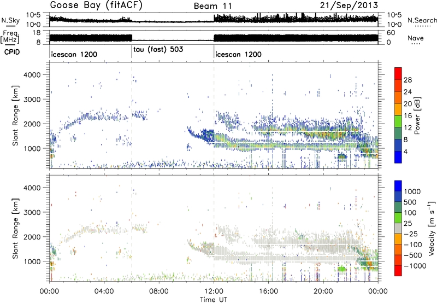Click the '04:00' time axis label
Screen dimensions: 437x303
104,292
